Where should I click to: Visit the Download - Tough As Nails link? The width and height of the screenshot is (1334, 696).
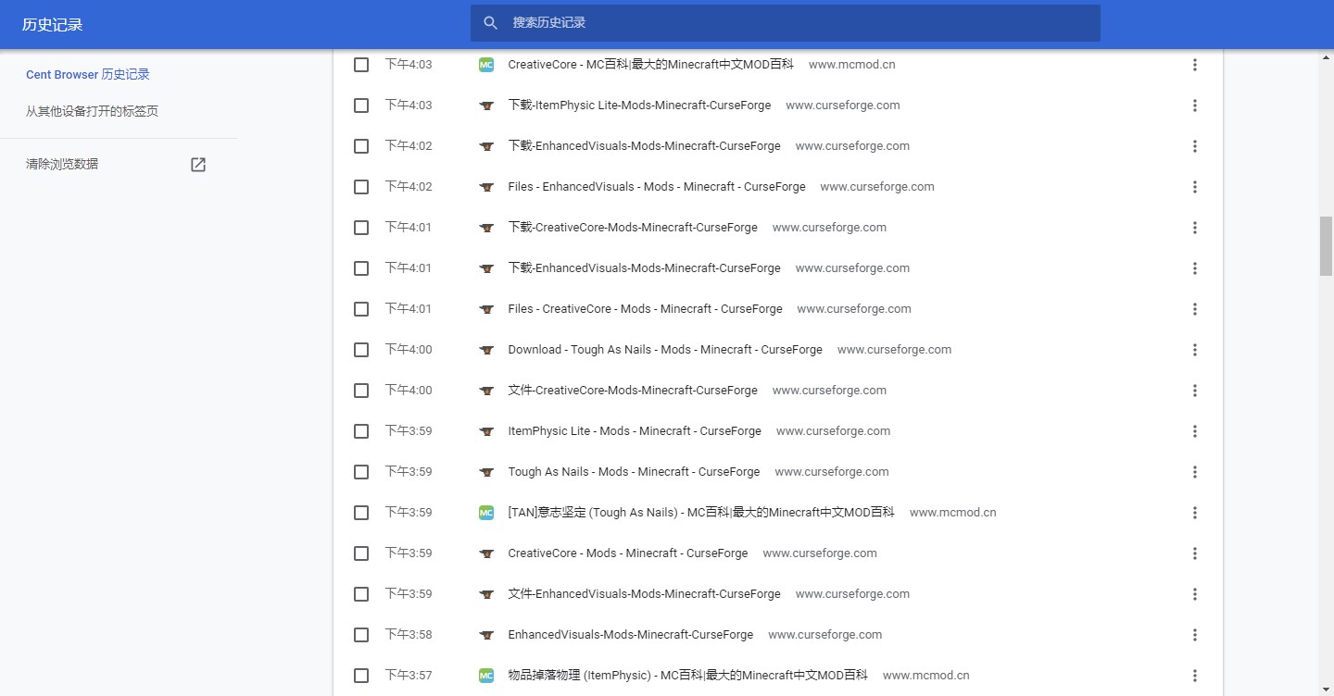pyautogui.click(x=665, y=350)
